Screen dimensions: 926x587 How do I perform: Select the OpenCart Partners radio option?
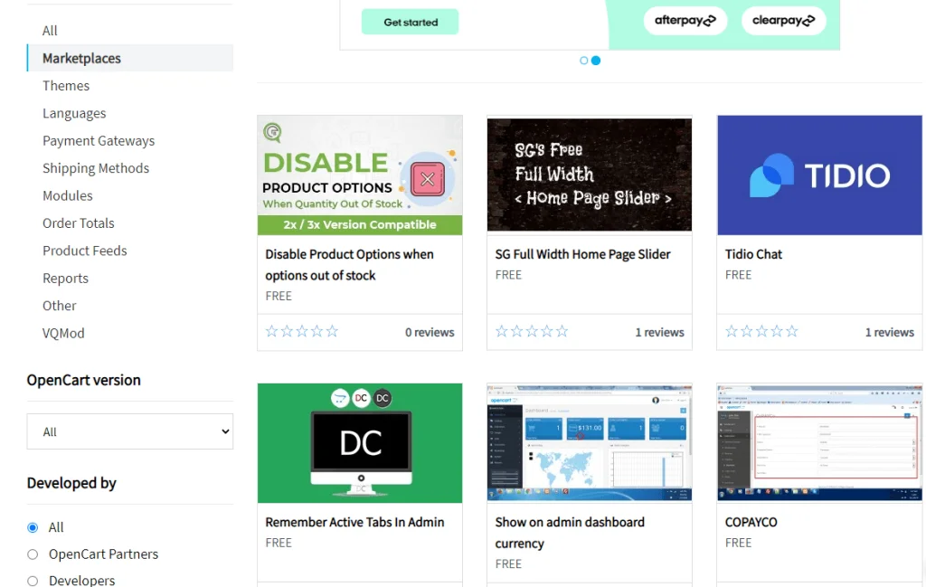coord(33,554)
